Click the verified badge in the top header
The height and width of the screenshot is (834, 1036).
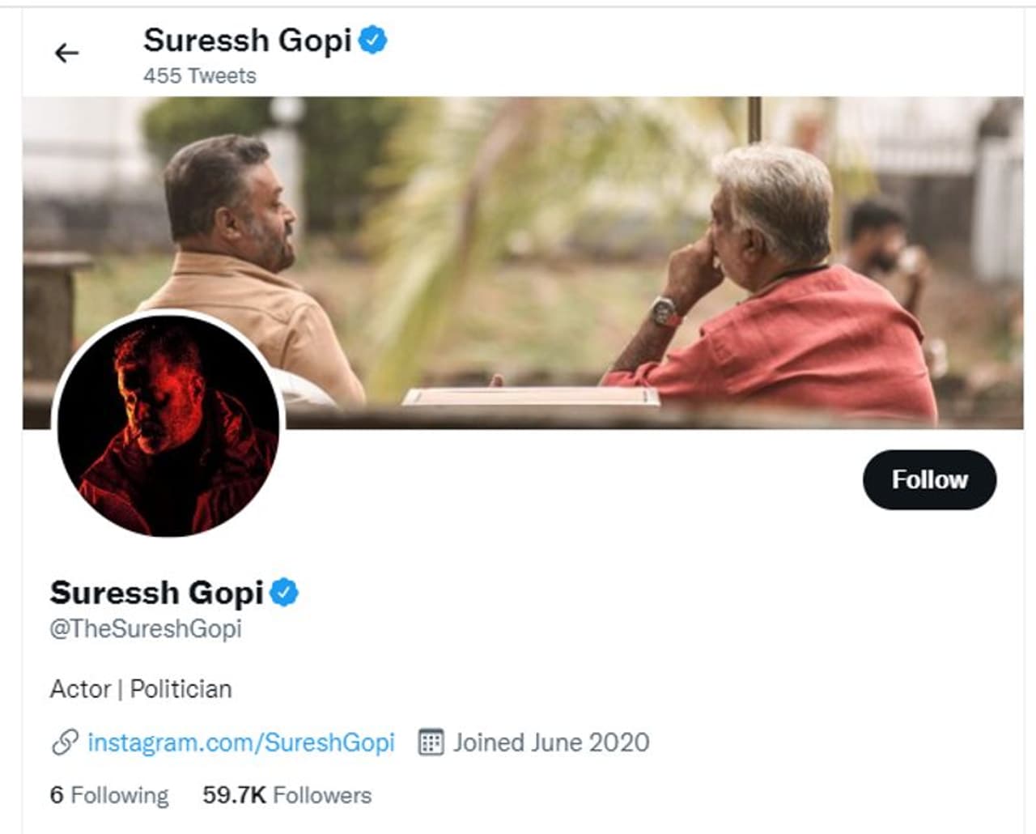(373, 40)
